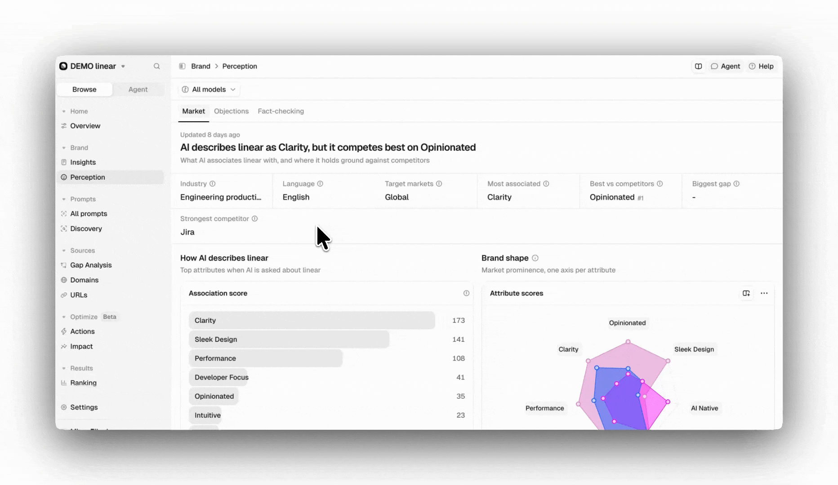Switch to the Fact-checking tab
The width and height of the screenshot is (838, 485).
[x=281, y=111]
